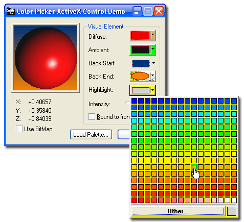Click the gray current-color box beside Other
This screenshot has height=222, width=244.
pos(232,211)
